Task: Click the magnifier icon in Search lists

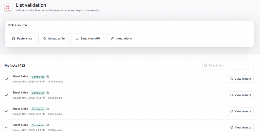Action: click(x=206, y=65)
